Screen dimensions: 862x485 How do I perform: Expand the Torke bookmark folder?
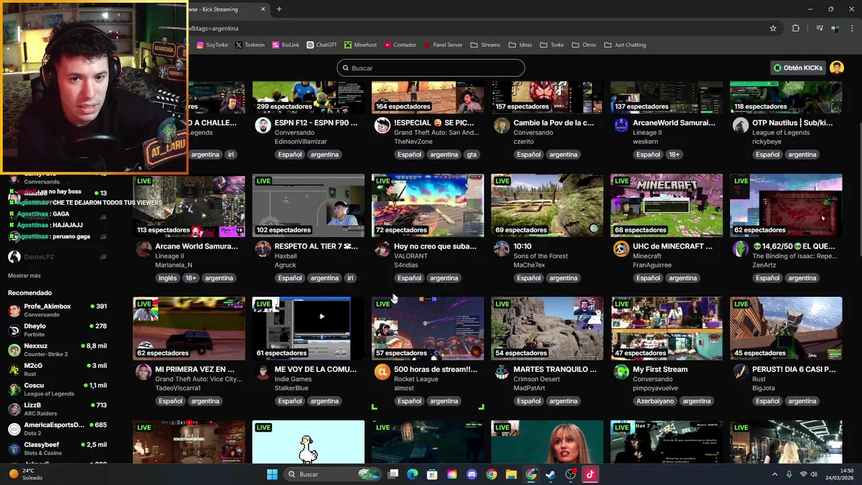click(x=551, y=45)
